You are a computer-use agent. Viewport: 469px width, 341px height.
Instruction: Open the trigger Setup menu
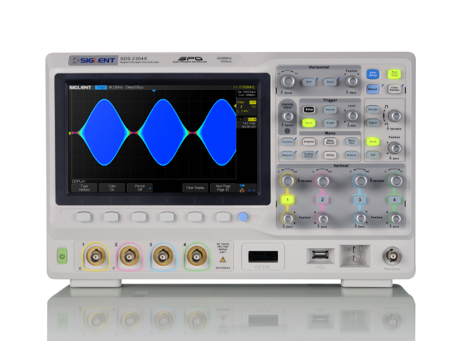coord(309,109)
